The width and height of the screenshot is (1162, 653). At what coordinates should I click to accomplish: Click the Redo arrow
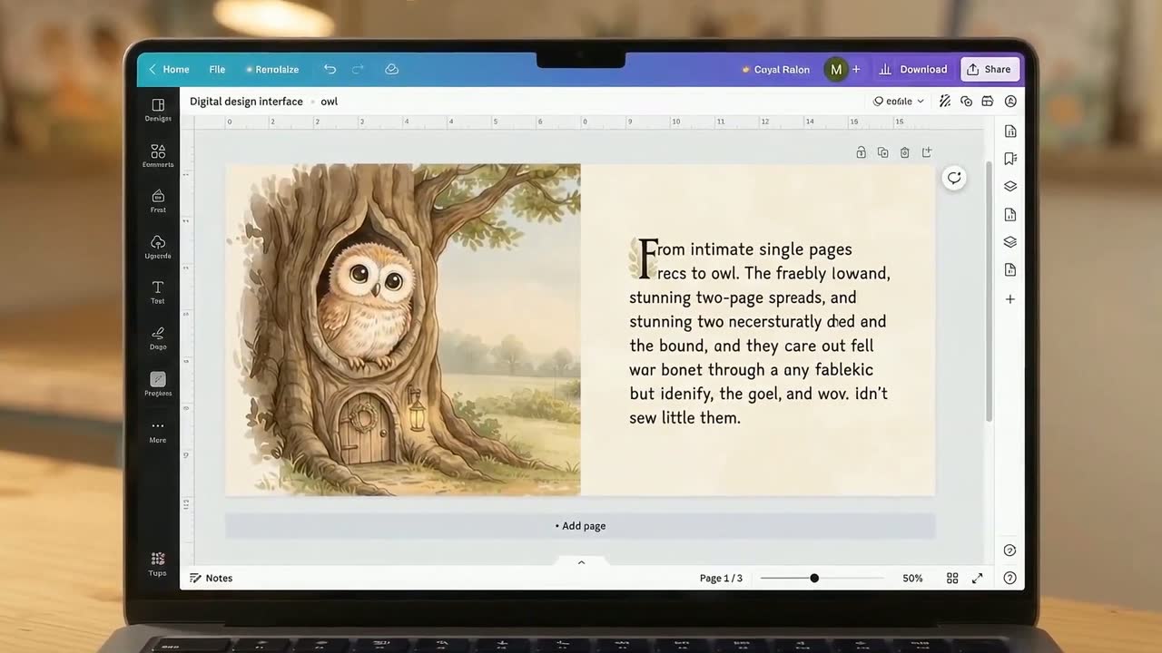point(358,69)
